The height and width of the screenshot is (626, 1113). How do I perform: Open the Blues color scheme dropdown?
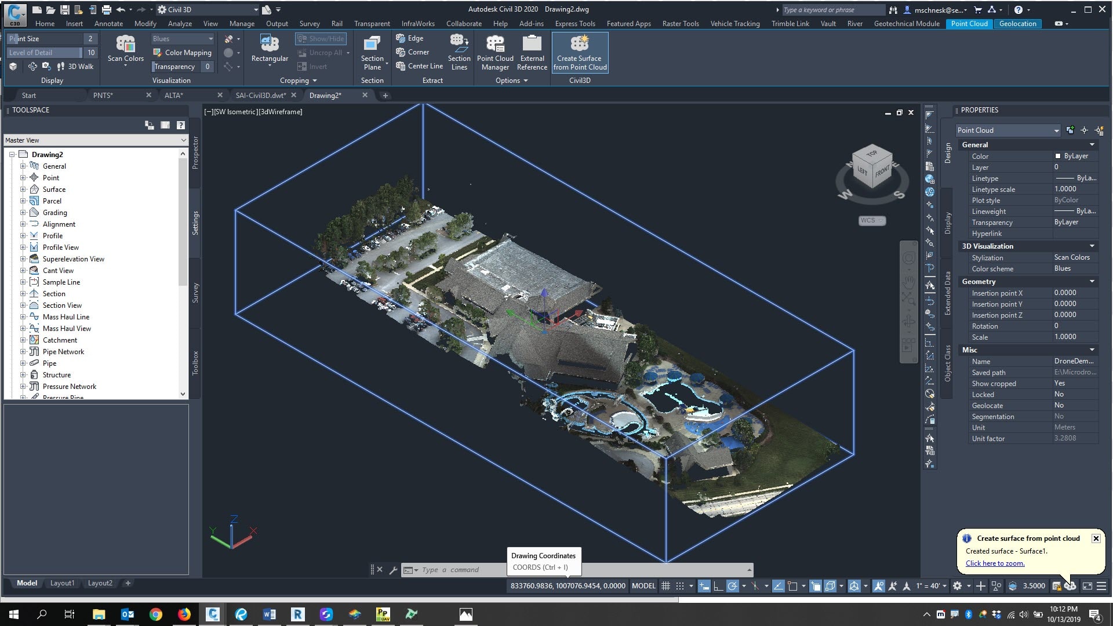click(x=183, y=39)
